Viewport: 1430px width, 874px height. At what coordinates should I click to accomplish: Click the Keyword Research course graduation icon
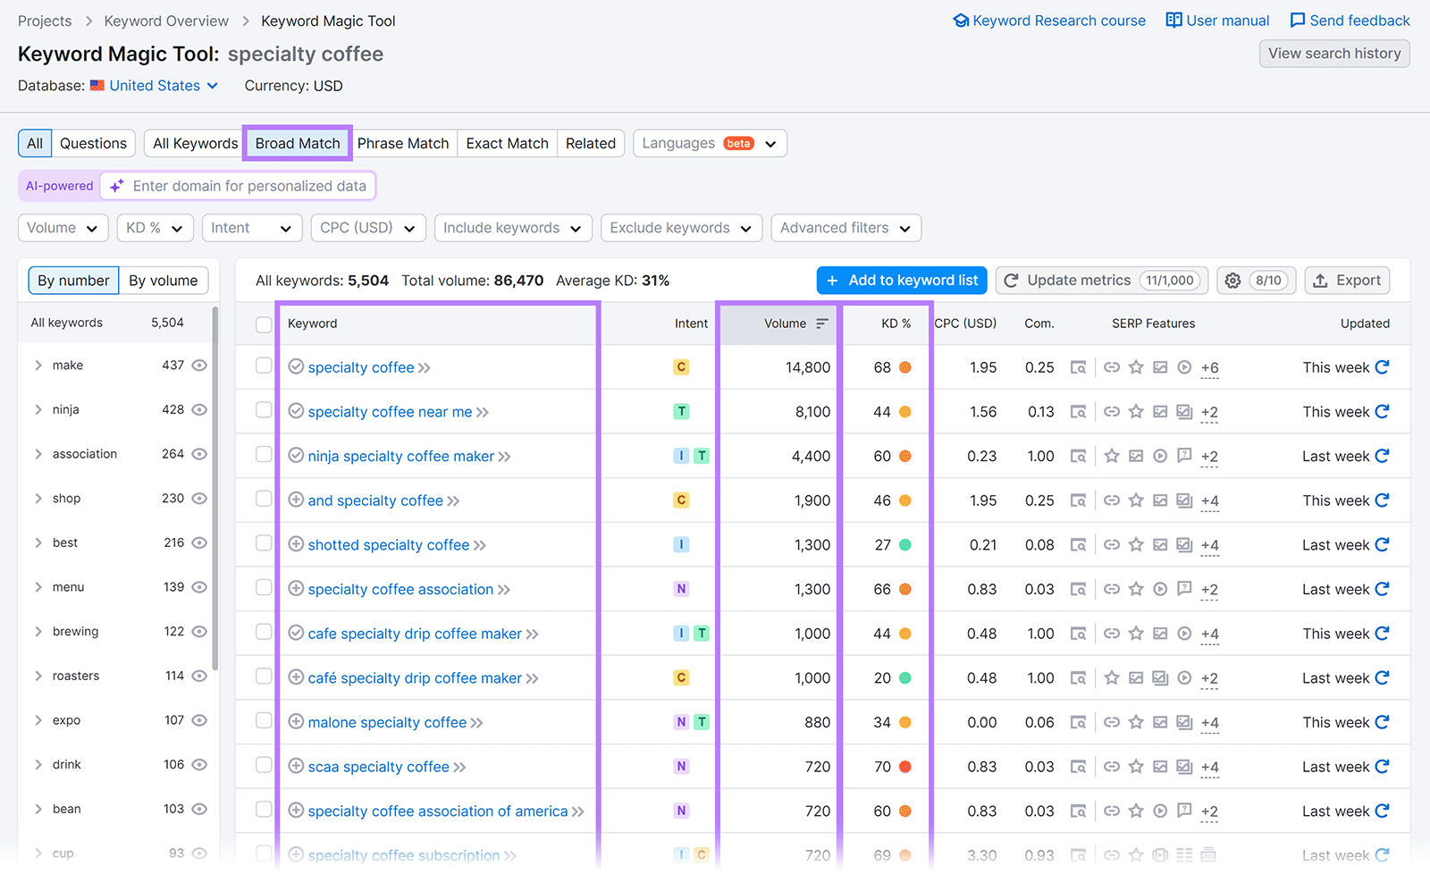[960, 20]
